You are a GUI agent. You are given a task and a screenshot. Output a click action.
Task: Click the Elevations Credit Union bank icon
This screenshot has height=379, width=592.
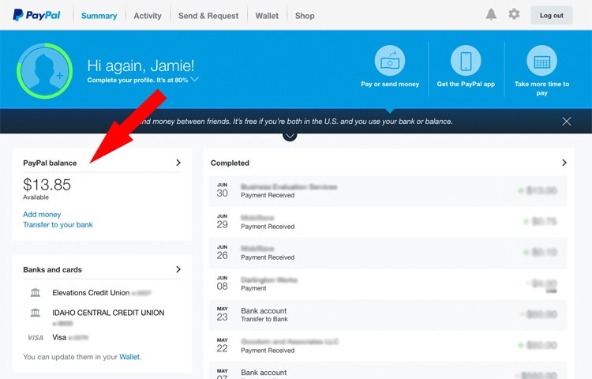click(35, 293)
